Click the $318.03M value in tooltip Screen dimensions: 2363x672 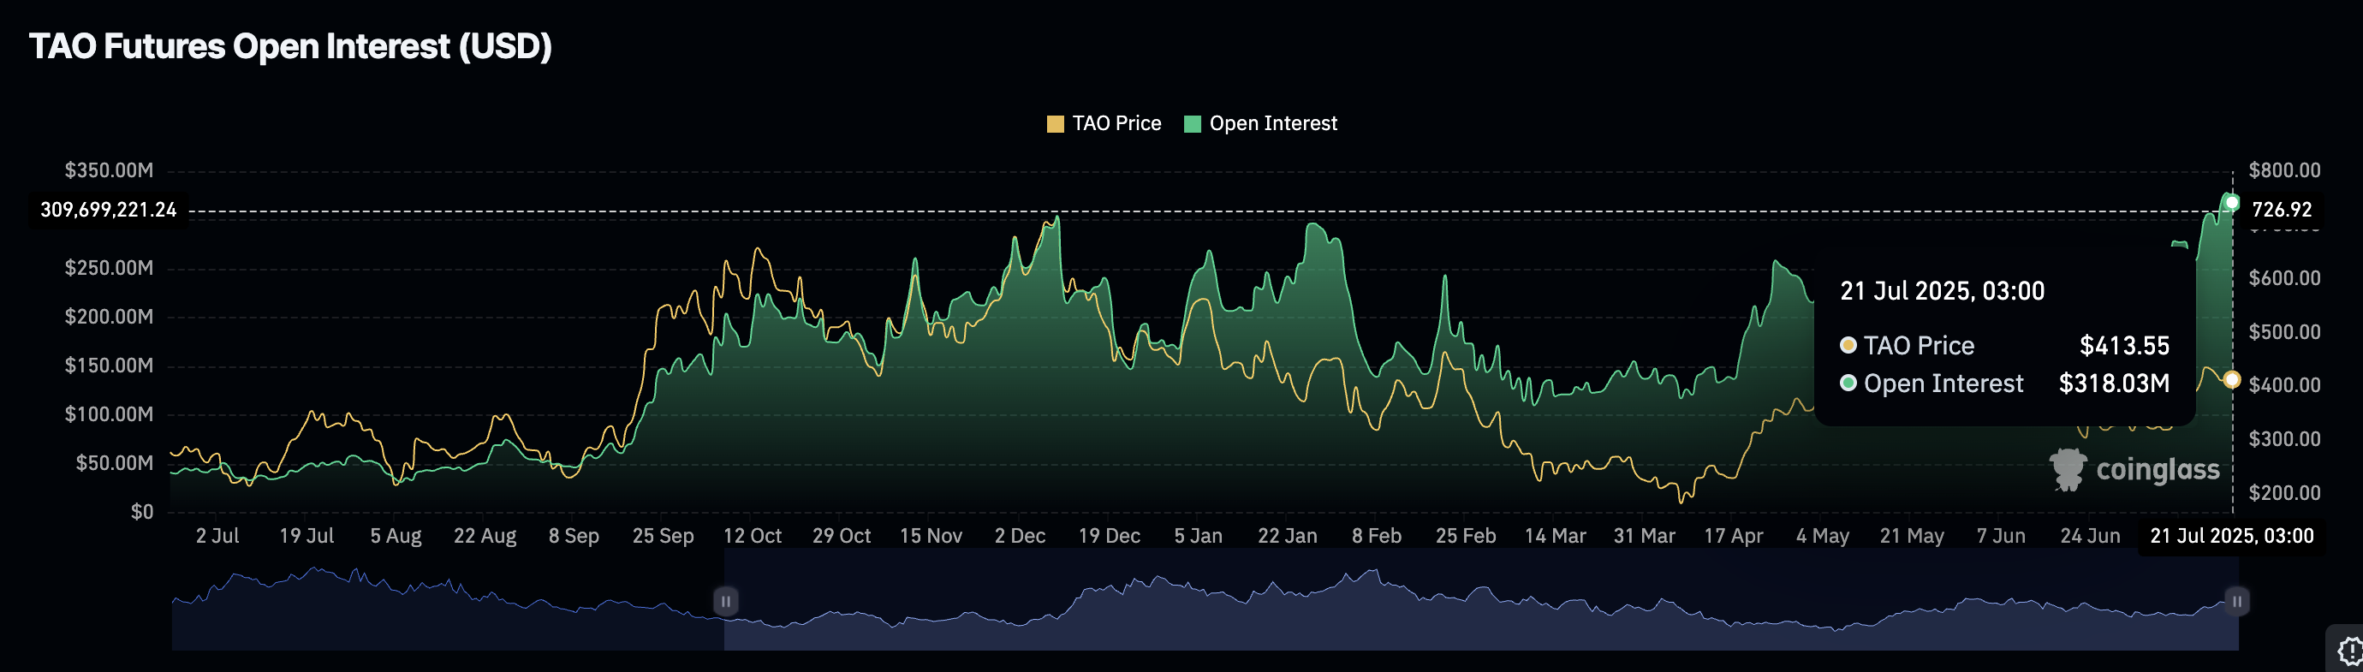(2114, 384)
